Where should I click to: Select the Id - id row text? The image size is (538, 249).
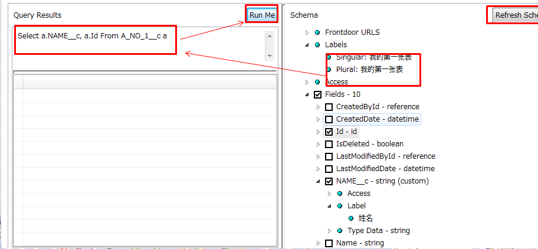click(x=346, y=132)
